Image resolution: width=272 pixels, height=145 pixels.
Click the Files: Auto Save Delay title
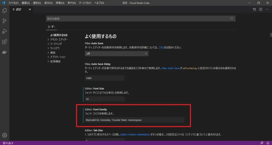98,64
